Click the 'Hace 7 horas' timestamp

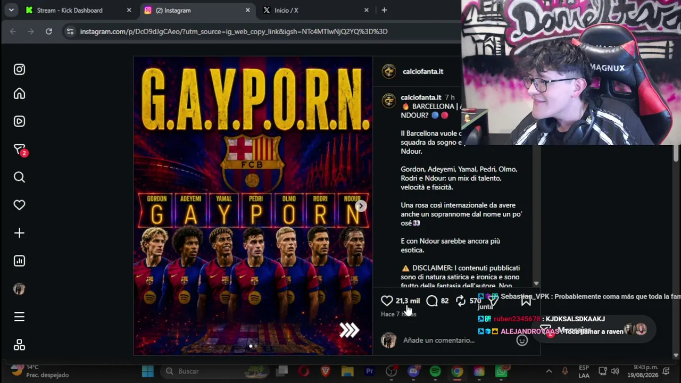pos(398,314)
